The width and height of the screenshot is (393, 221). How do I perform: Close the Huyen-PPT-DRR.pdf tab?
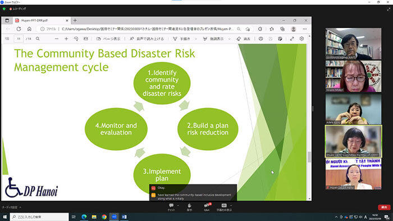point(67,20)
